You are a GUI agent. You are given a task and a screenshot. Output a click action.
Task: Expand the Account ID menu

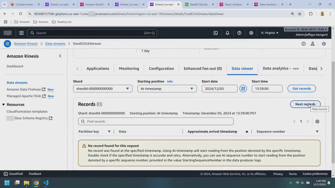click(x=306, y=30)
